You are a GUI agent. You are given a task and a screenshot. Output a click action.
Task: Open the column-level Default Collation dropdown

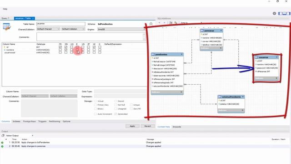click(x=63, y=96)
